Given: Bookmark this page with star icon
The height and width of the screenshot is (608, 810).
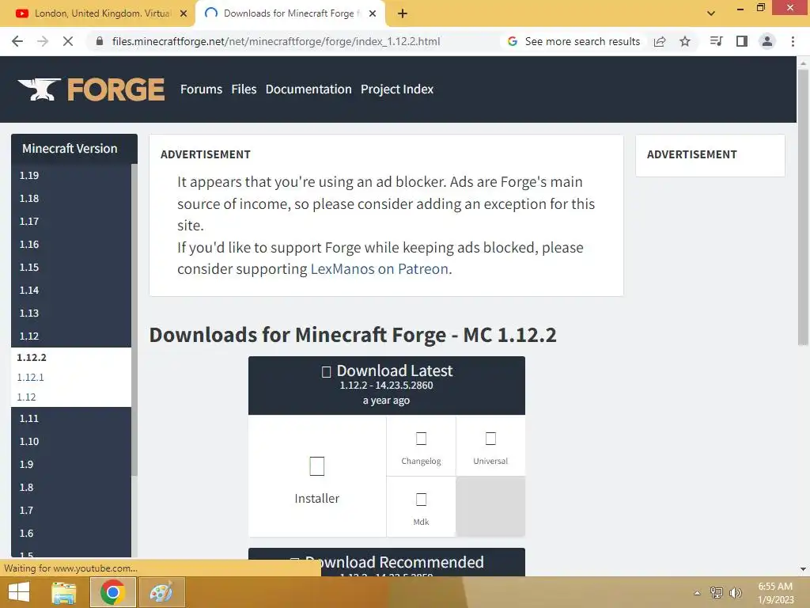Looking at the screenshot, I should coord(685,41).
